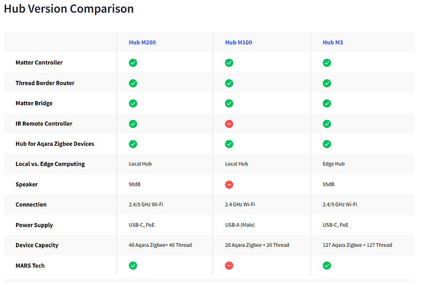Open the Hub M3 link
This screenshot has height=283, width=423.
[333, 42]
